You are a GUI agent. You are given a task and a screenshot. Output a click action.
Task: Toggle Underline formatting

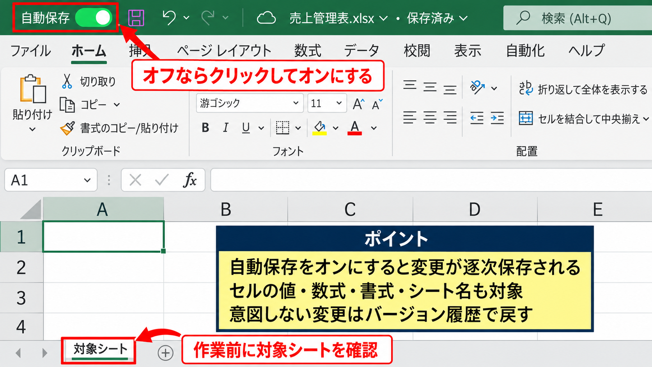pyautogui.click(x=246, y=128)
